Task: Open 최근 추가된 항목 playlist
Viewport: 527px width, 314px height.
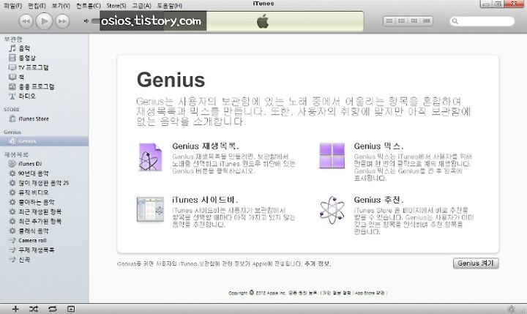Action: (45, 221)
